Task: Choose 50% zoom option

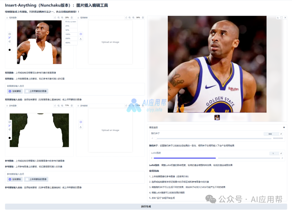Action: (71, 30)
